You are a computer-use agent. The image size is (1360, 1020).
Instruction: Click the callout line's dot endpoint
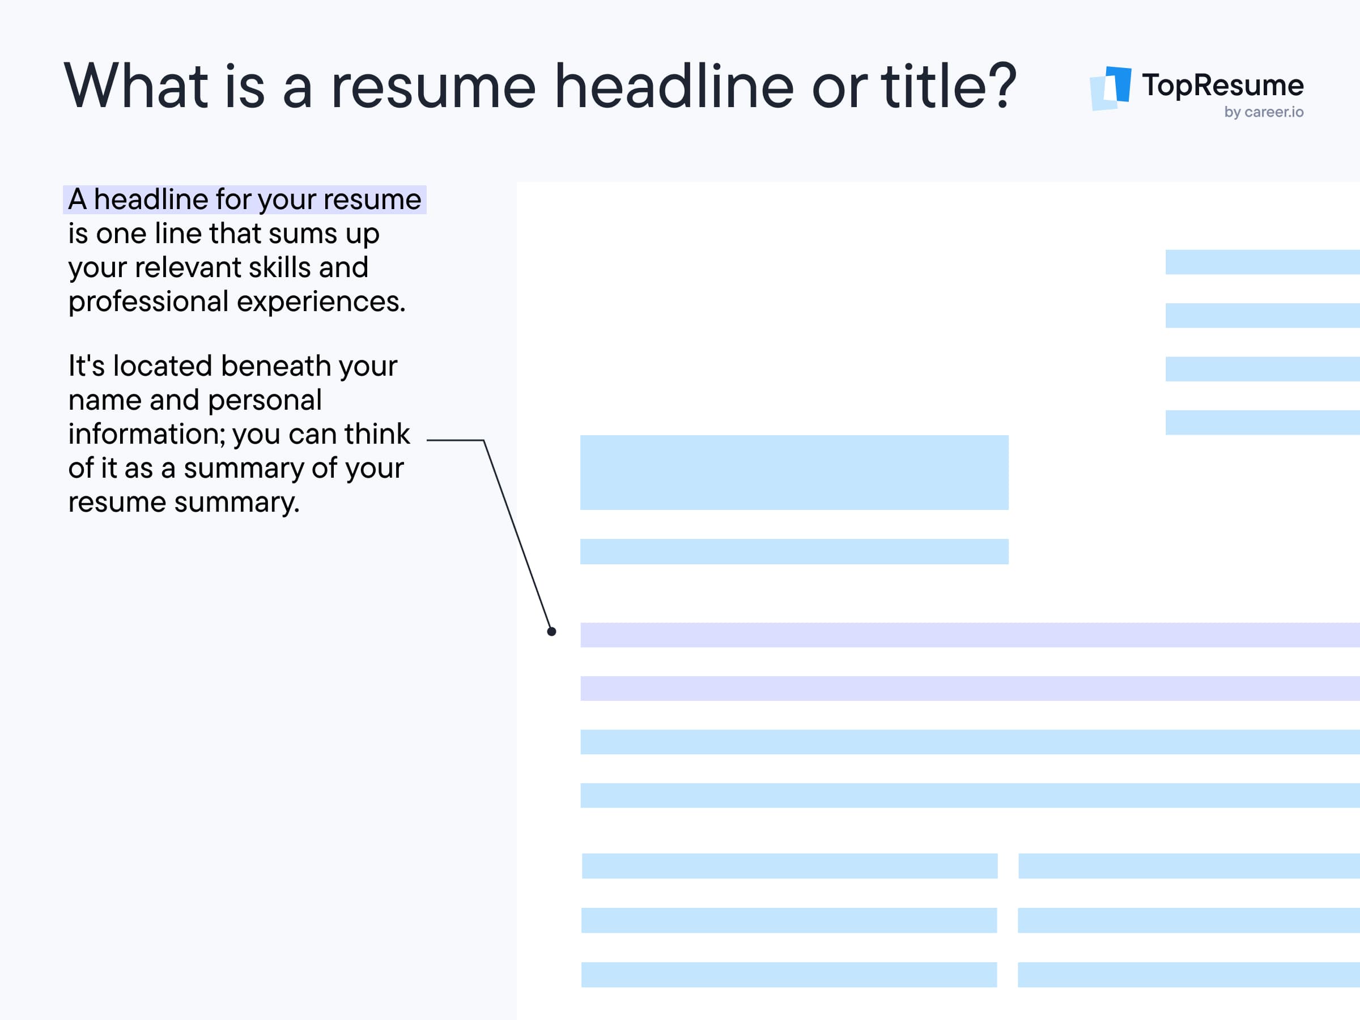point(551,631)
